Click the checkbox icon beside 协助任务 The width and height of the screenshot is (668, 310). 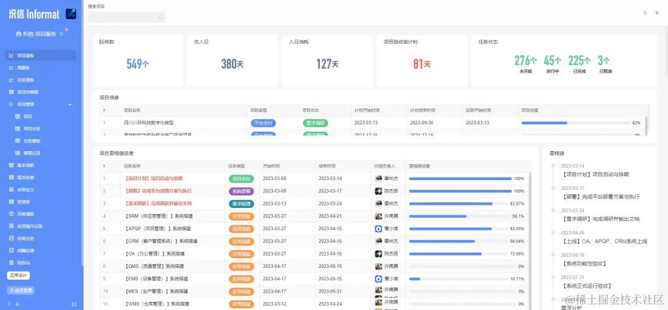(12, 238)
